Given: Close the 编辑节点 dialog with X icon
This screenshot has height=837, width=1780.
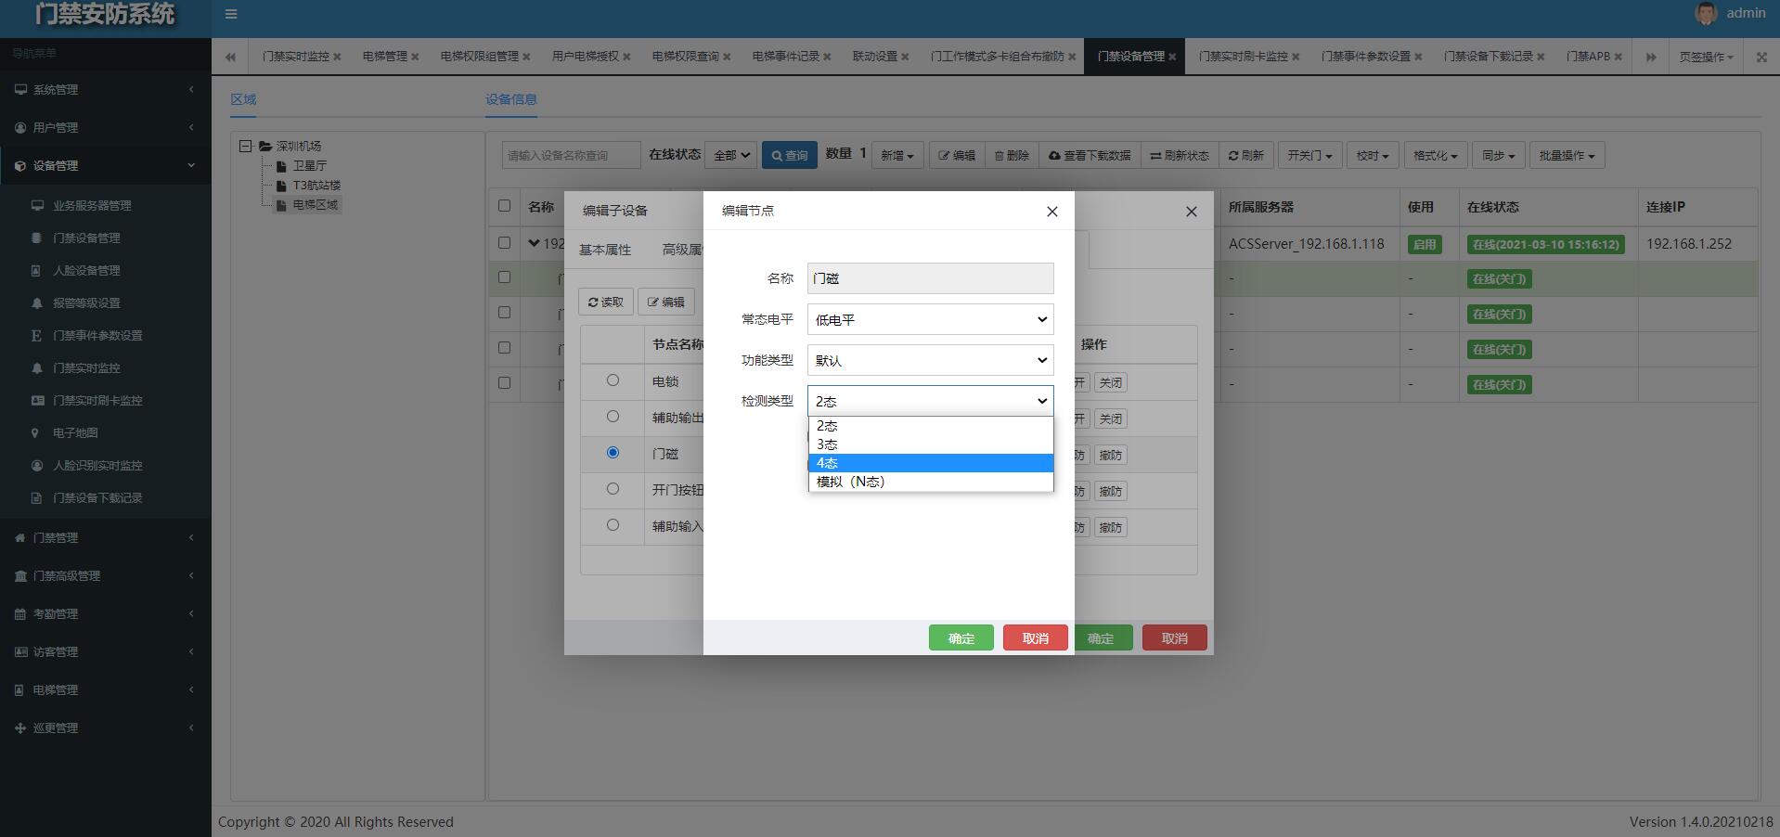Looking at the screenshot, I should pos(1051,212).
